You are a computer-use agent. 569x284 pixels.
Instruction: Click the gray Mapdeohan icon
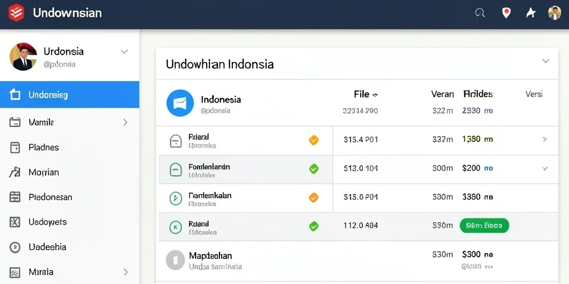coord(176,260)
